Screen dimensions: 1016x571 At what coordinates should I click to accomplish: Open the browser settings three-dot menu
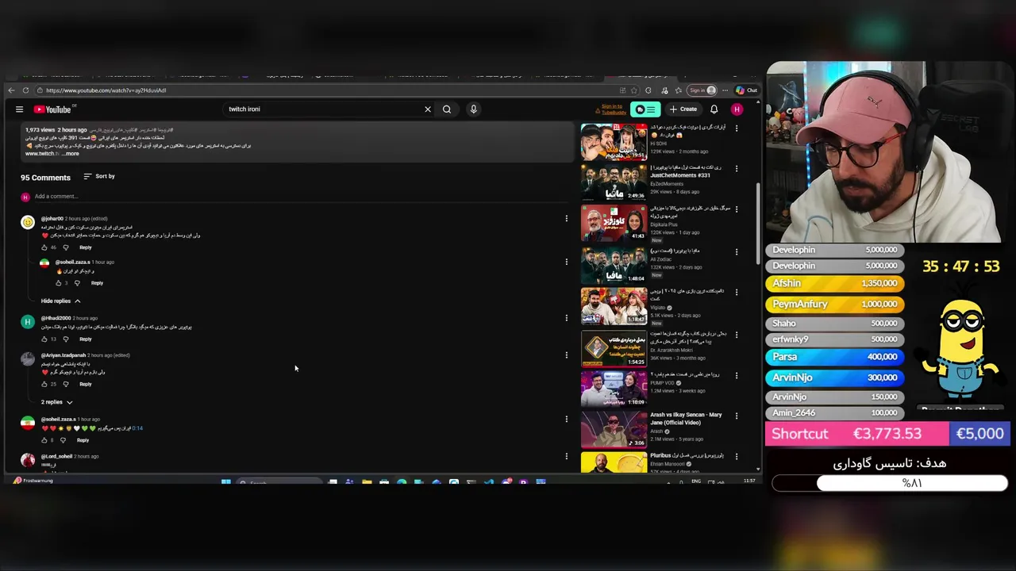click(x=725, y=90)
